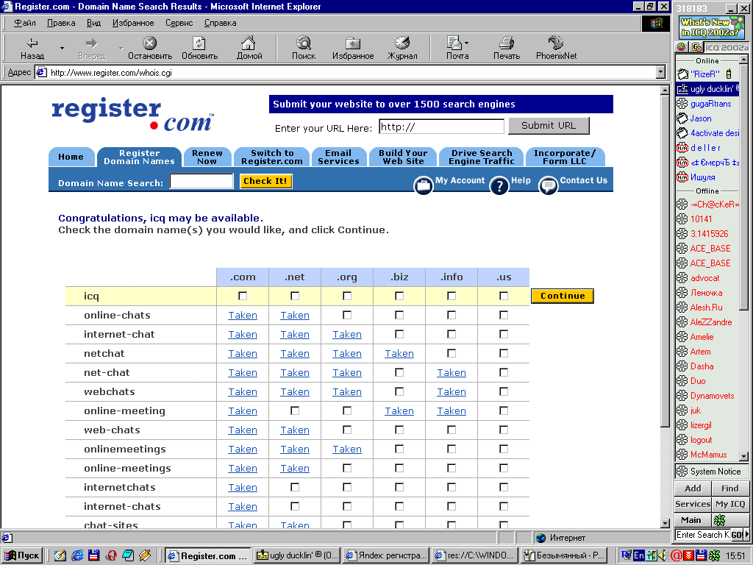Go back with the Назад toolbar button
The image size is (753, 565).
[x=32, y=48]
